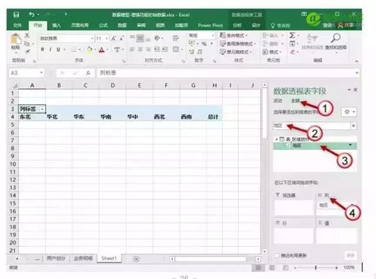
Task: Increase font size with large A icon
Action: [113, 38]
